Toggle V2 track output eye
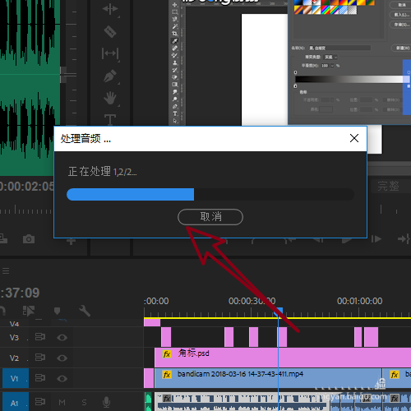The image size is (411, 411). pos(62,358)
